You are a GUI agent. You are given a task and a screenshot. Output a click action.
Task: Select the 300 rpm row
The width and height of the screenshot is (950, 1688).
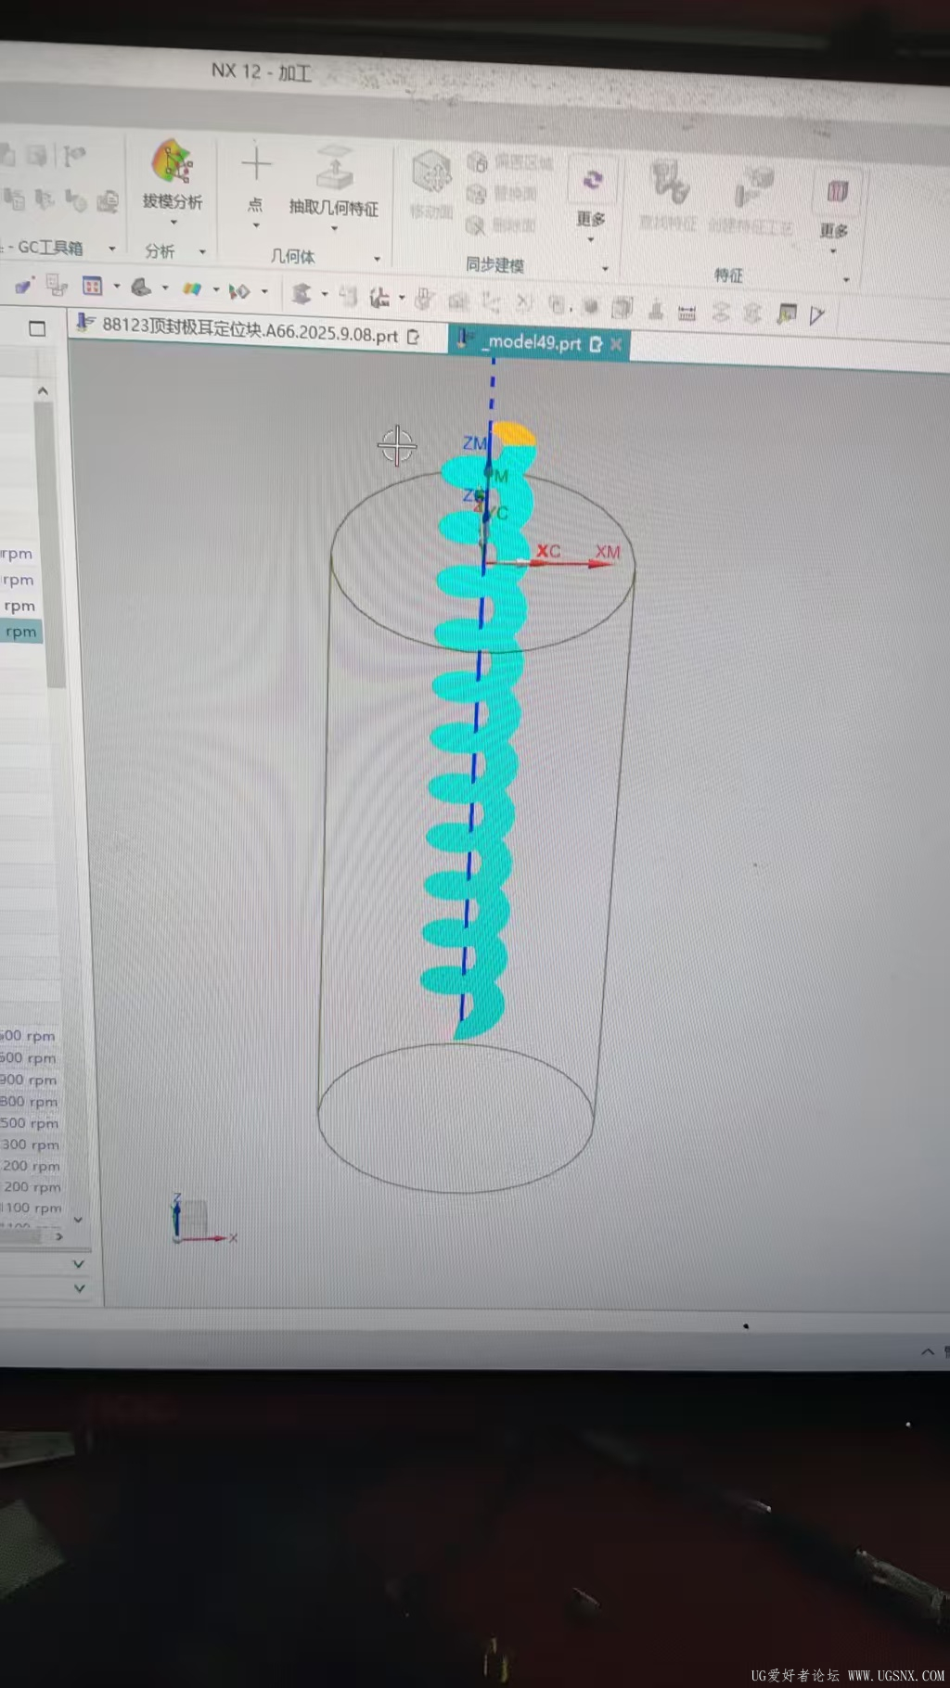[30, 1145]
